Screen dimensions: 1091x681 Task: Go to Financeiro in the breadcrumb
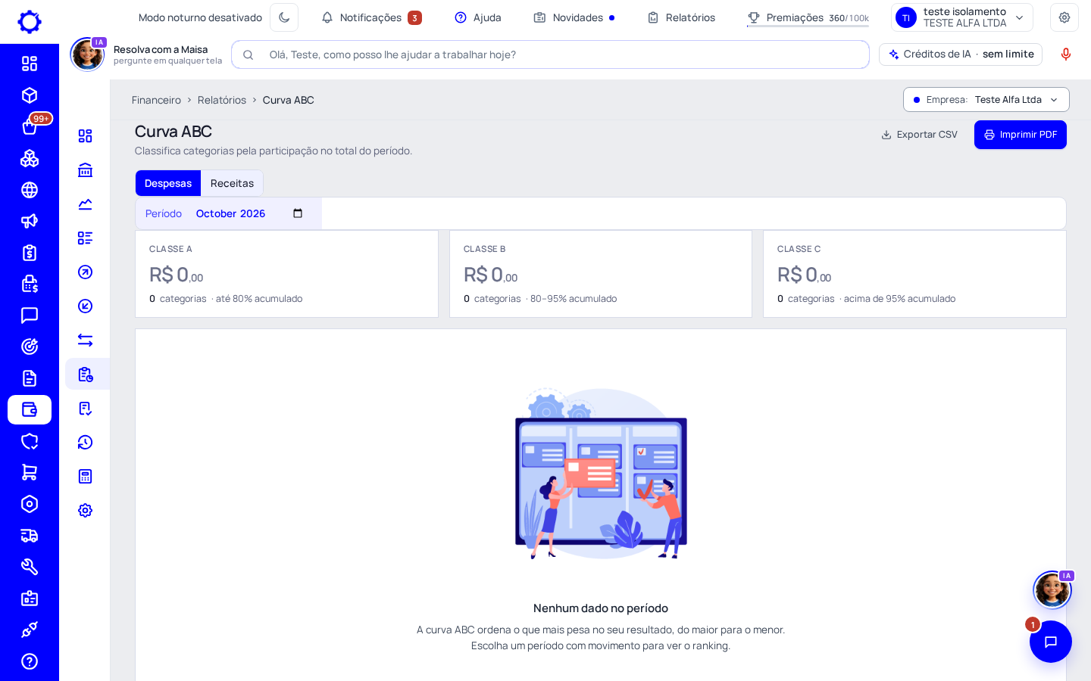pyautogui.click(x=156, y=100)
